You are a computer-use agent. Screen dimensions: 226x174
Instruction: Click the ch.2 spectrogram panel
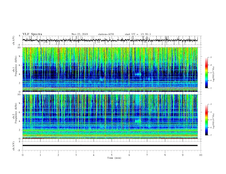(x=110, y=117)
